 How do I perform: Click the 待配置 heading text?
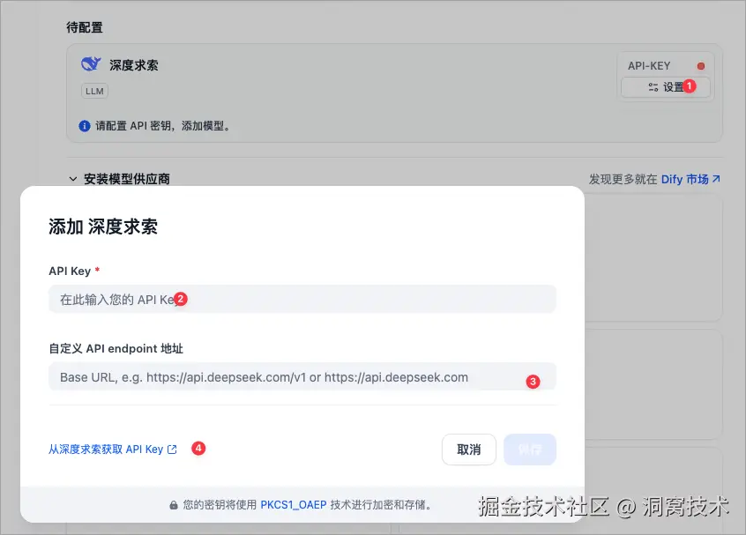(84, 27)
